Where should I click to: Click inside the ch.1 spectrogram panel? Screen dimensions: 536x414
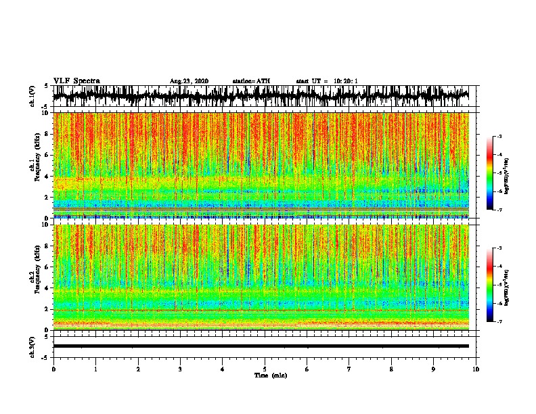tap(261, 165)
